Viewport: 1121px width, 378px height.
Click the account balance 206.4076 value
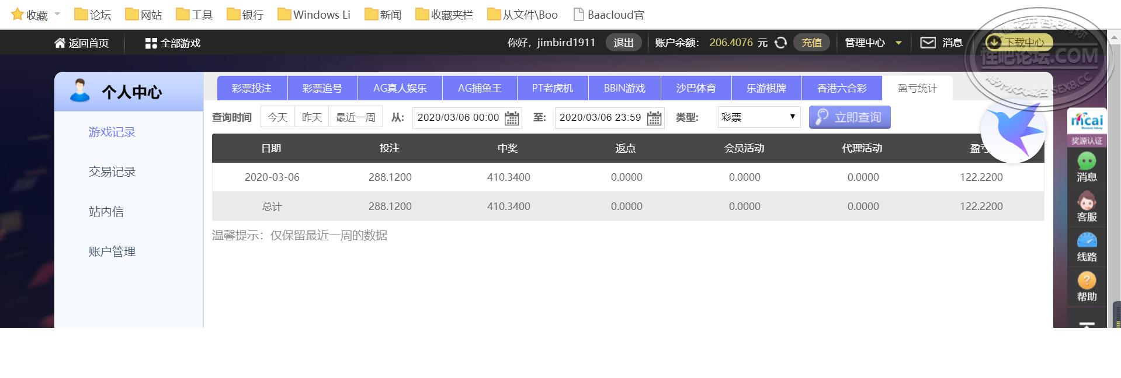point(731,43)
